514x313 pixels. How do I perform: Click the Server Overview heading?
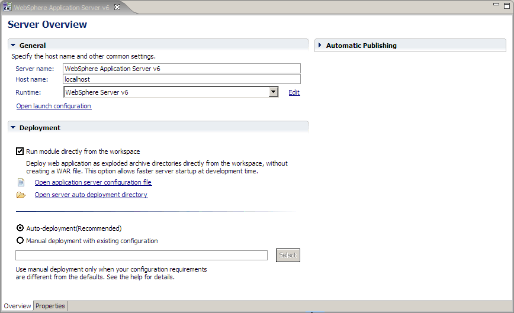[47, 24]
